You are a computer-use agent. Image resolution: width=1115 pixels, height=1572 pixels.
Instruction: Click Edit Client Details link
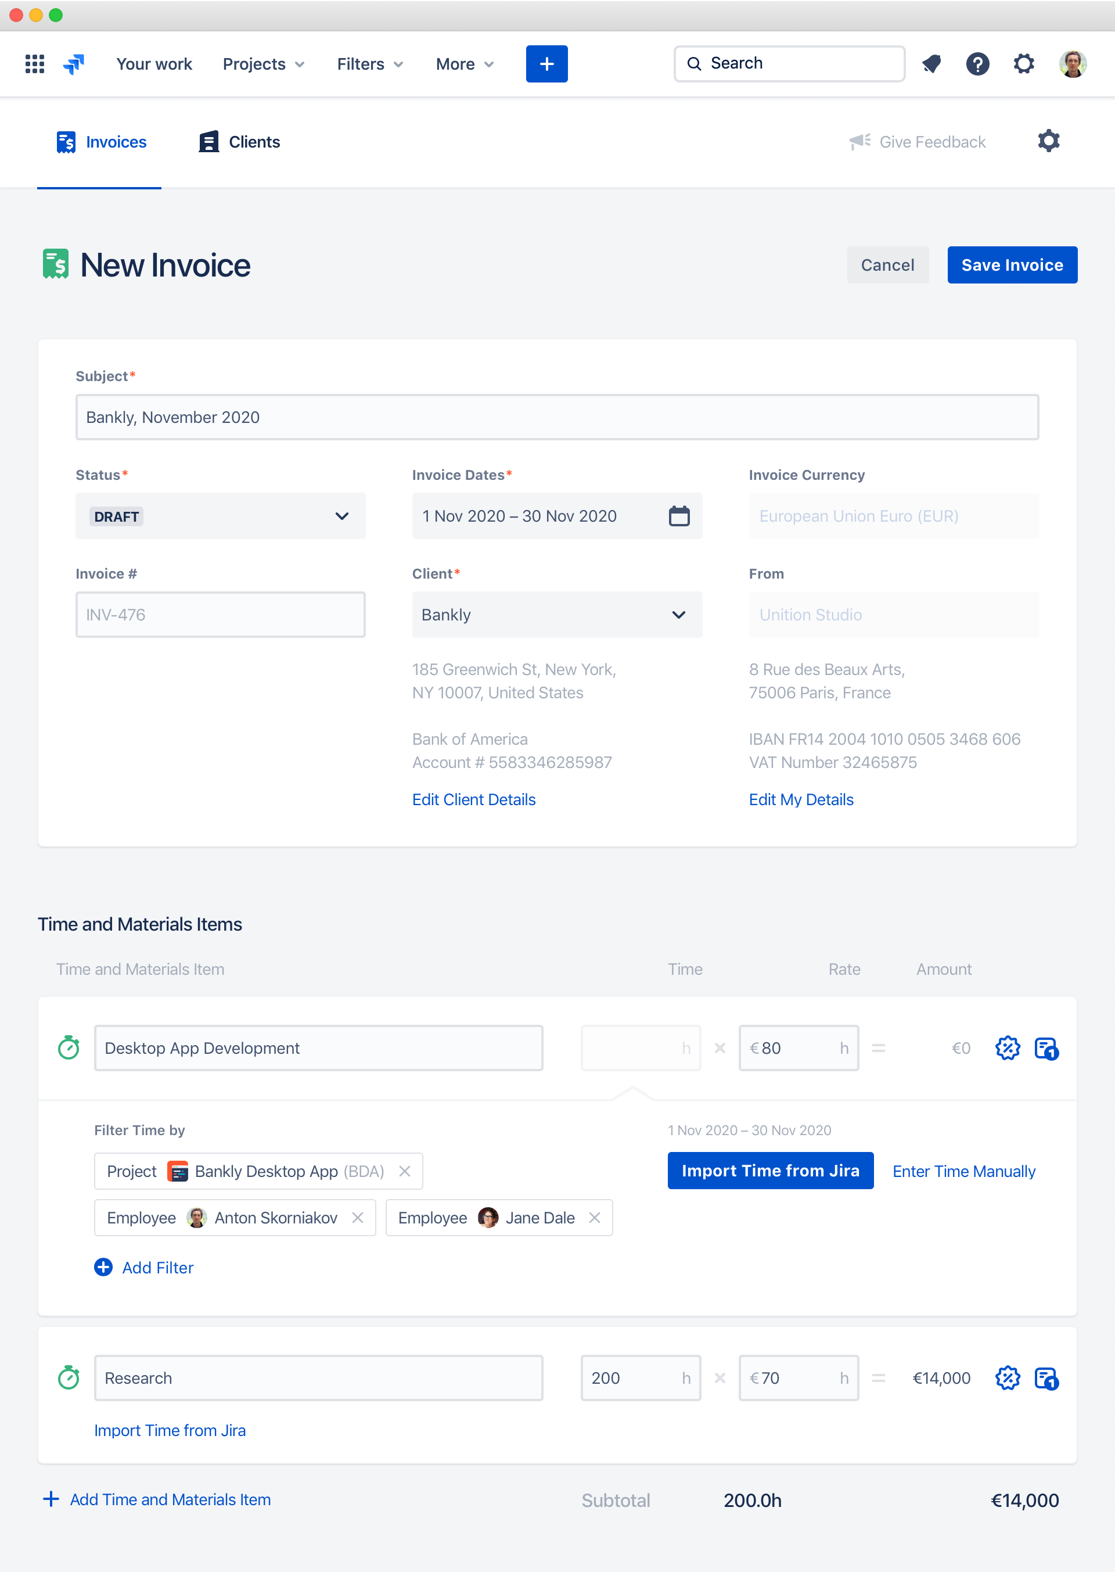click(474, 799)
